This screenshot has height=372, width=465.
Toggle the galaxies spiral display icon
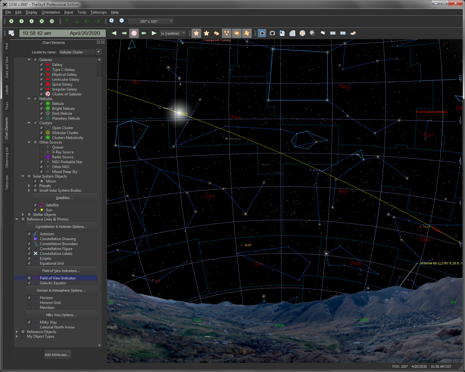[x=237, y=33]
